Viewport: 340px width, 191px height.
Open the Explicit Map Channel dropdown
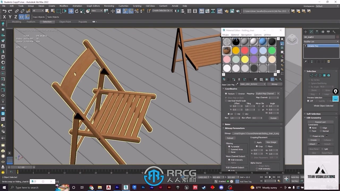pyautogui.click(x=267, y=94)
